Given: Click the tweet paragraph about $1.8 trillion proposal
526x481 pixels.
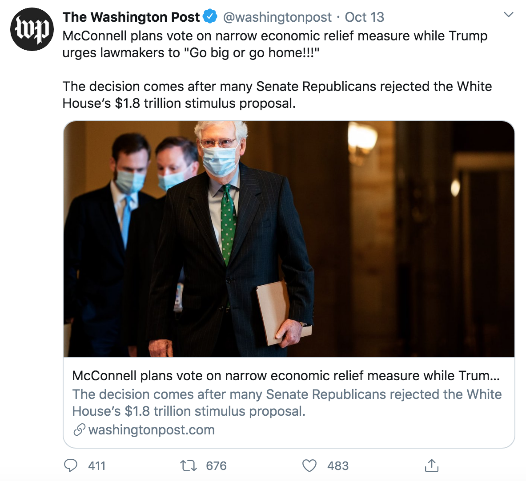Looking at the screenshot, I should click(x=277, y=95).
